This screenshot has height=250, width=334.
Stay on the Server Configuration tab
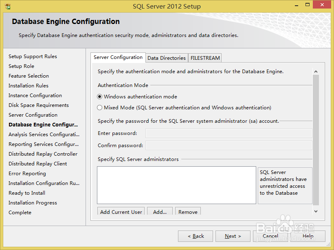[118, 57]
